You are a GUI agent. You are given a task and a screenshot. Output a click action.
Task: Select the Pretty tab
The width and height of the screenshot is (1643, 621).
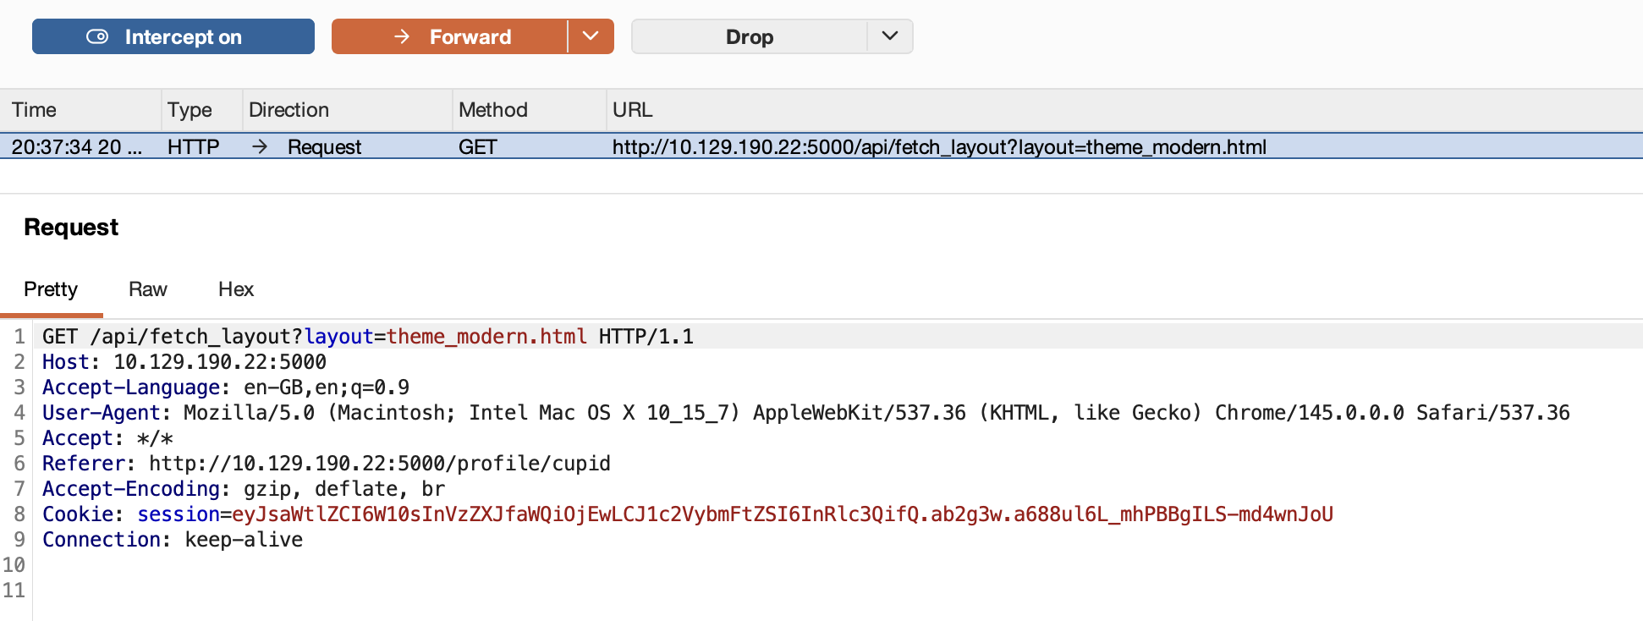coord(51,289)
